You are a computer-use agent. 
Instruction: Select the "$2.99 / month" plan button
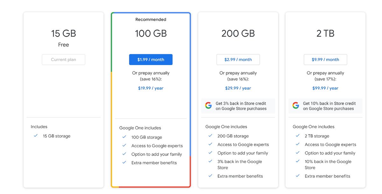tap(238, 59)
